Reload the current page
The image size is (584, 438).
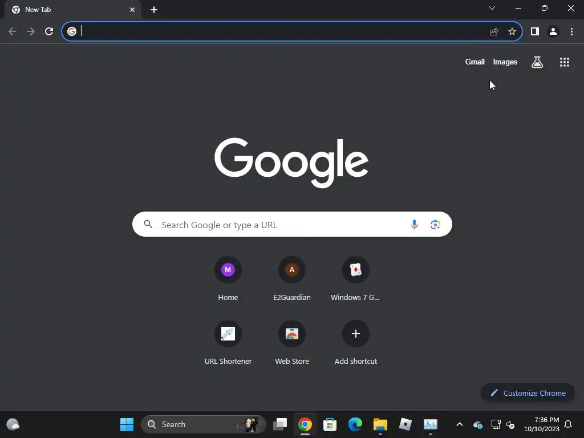pyautogui.click(x=49, y=31)
